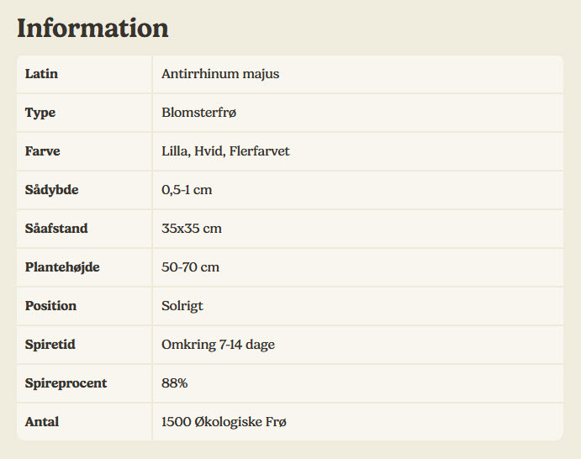Click the Information heading
The image size is (581, 459).
(x=92, y=28)
